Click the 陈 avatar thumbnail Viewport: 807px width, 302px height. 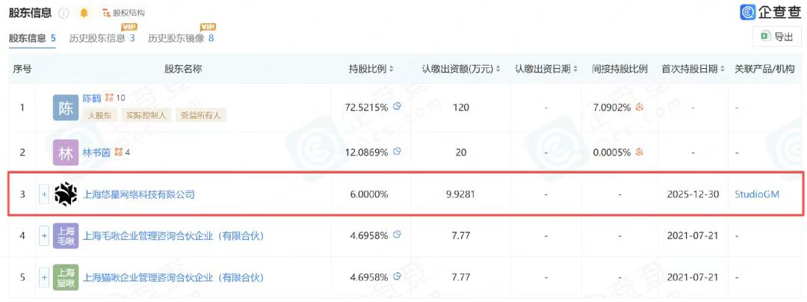(x=66, y=108)
